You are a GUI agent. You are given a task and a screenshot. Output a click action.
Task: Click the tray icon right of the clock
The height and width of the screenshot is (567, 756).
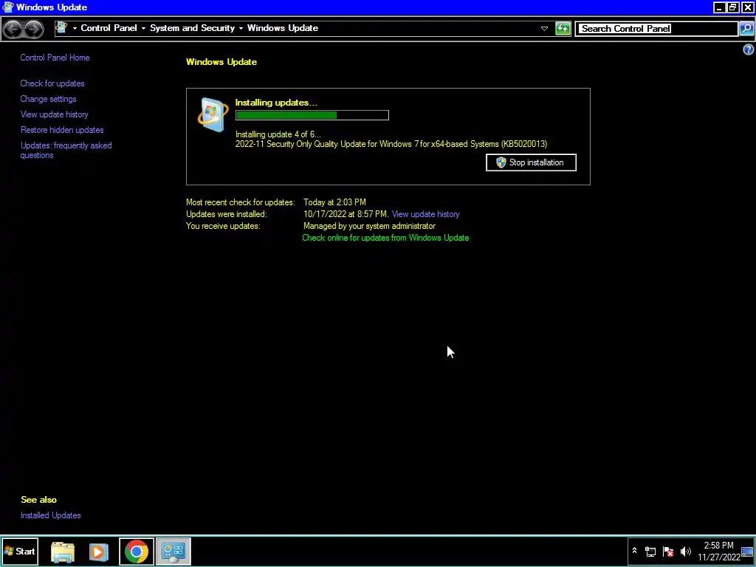[x=747, y=551]
